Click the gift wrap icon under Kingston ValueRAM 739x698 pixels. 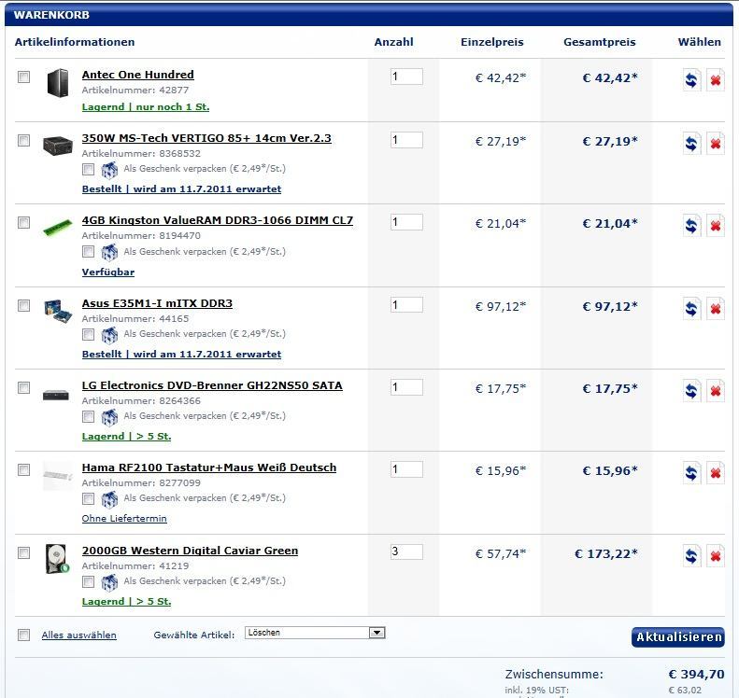109,252
